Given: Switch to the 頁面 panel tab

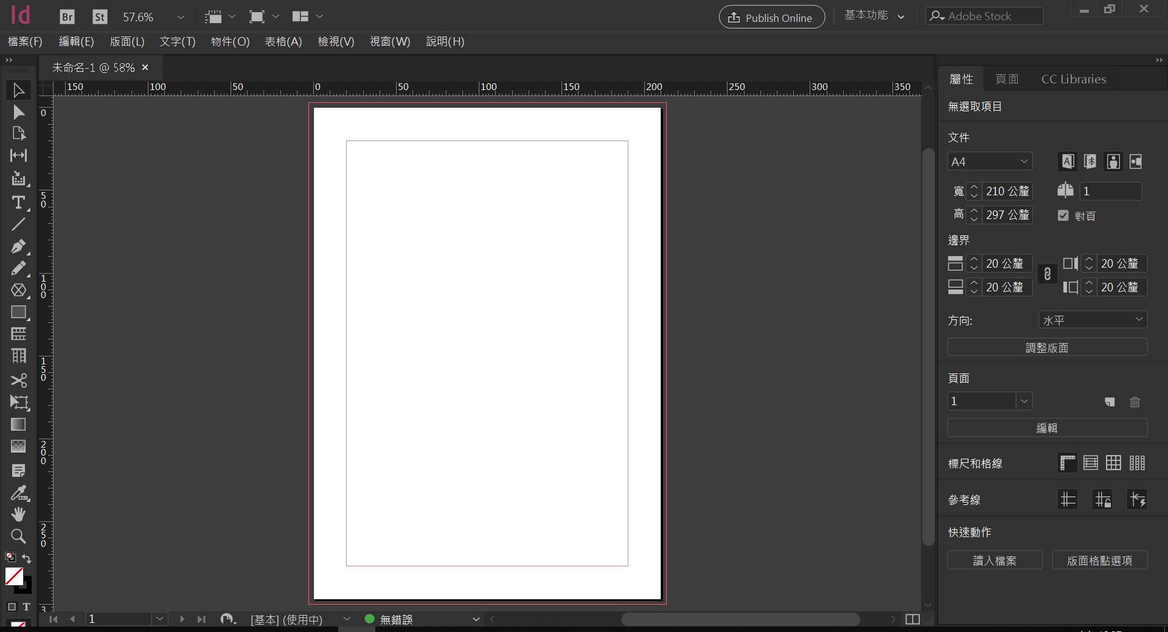Looking at the screenshot, I should click(1007, 79).
